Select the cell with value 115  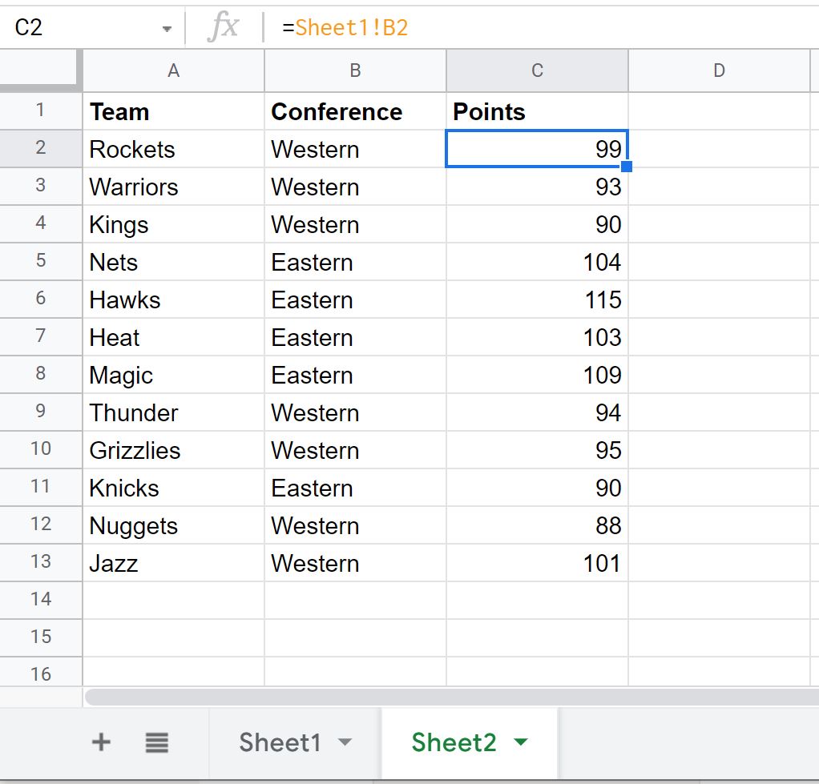[x=537, y=299]
